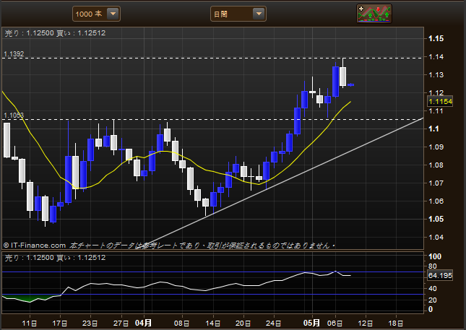Click the 06日 date axis label

(x=335, y=324)
